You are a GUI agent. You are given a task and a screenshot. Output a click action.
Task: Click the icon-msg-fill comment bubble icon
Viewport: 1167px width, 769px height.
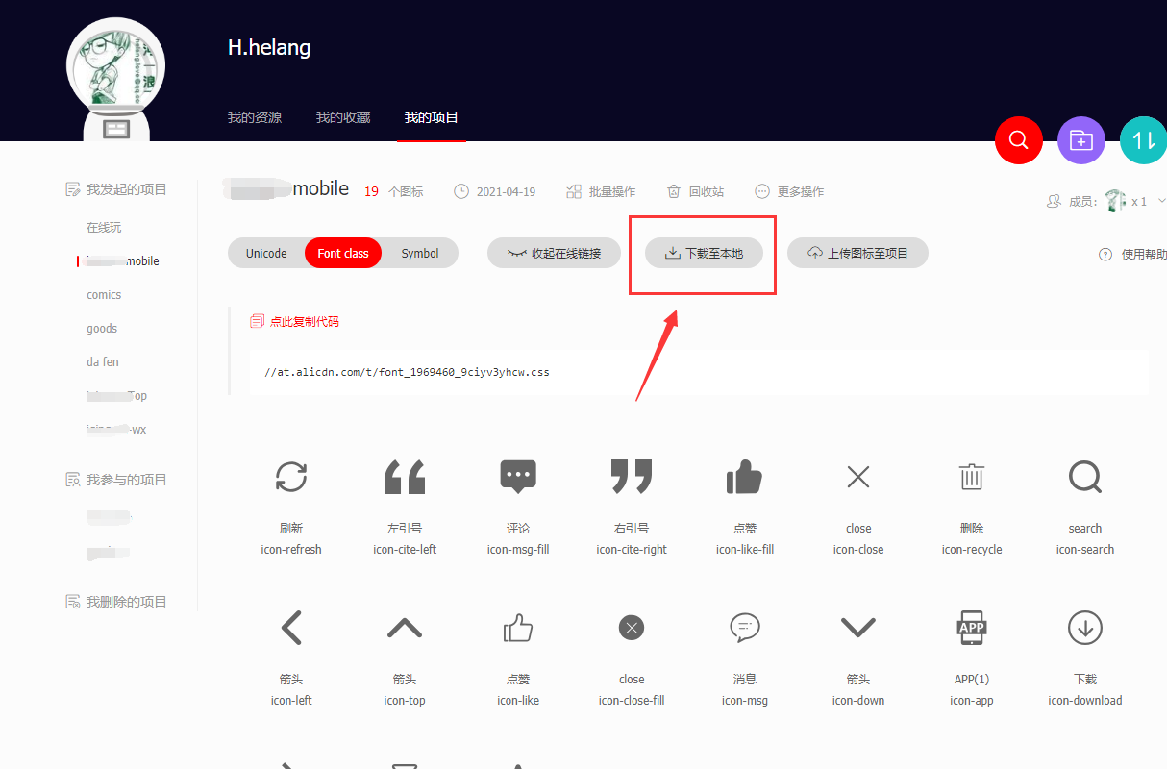click(x=518, y=477)
